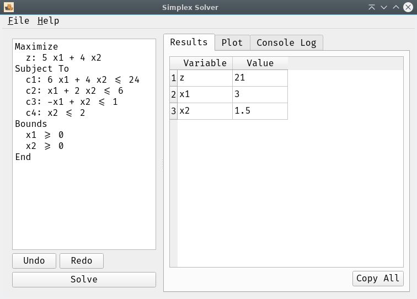Select the Results tab

[189, 42]
